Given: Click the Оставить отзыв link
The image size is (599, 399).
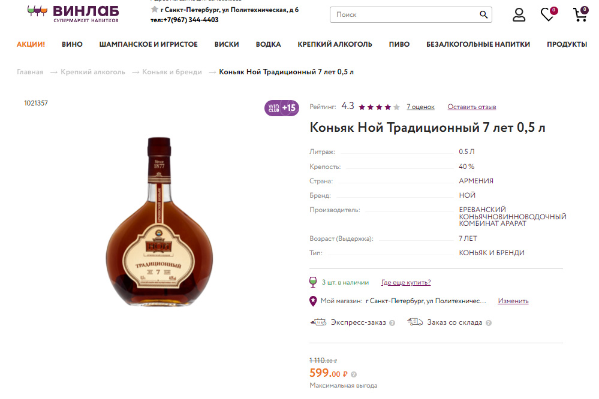Looking at the screenshot, I should [471, 107].
